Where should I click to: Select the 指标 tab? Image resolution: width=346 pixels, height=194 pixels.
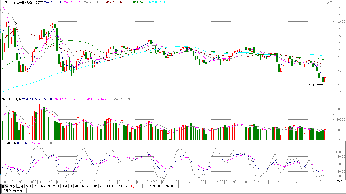(x=5, y=186)
